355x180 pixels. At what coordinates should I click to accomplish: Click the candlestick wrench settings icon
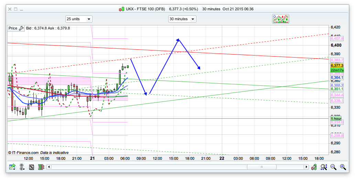[x=314, y=167]
